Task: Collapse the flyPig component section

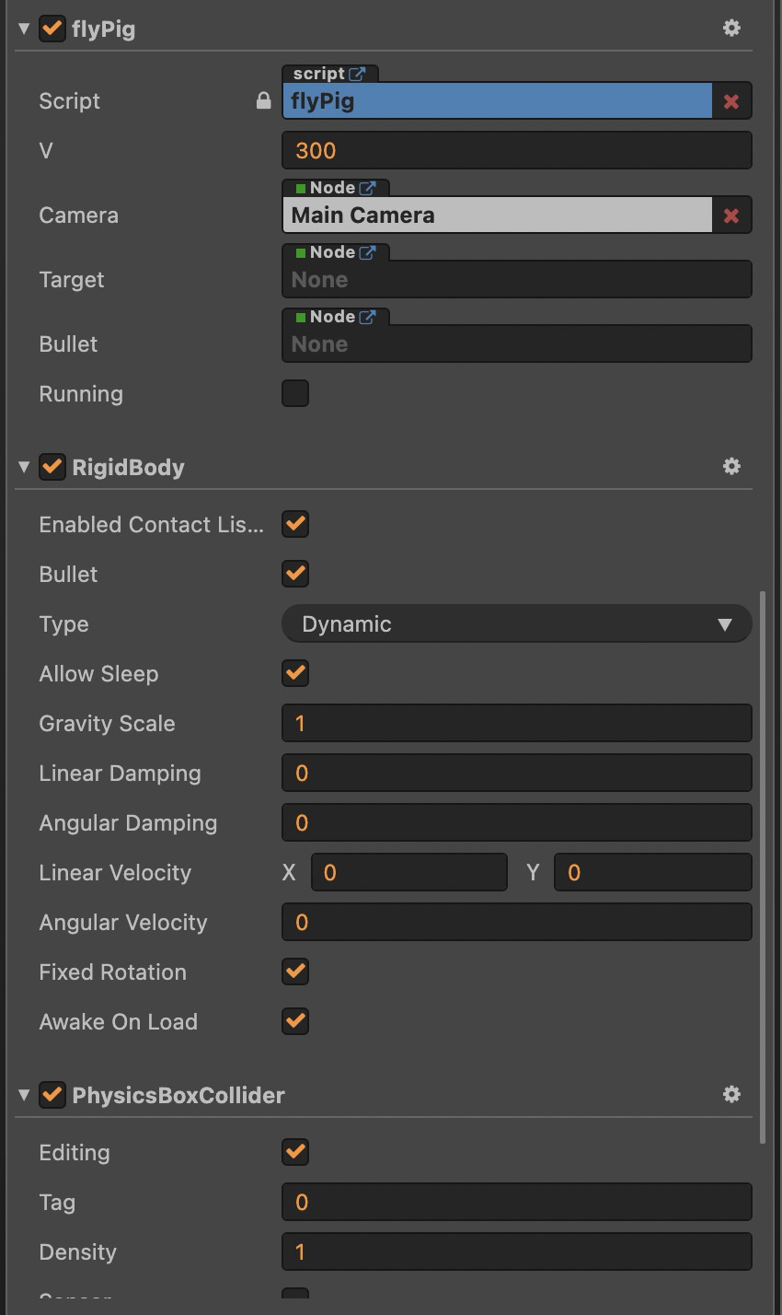Action: pos(24,29)
